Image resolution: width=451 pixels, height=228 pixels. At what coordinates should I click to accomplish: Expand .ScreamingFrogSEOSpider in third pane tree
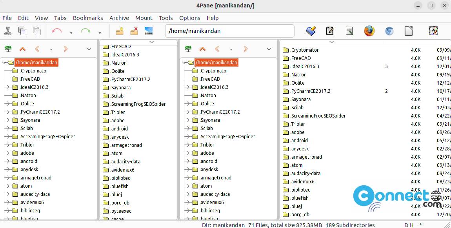(x=187, y=137)
